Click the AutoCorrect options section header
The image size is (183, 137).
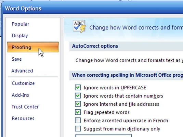click(126, 46)
